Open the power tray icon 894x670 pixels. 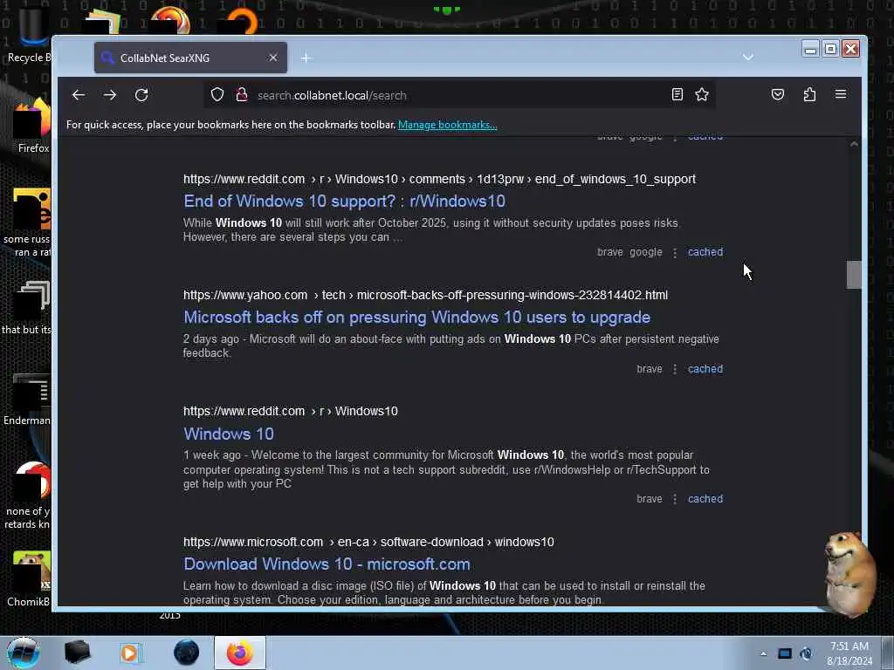pos(806,653)
